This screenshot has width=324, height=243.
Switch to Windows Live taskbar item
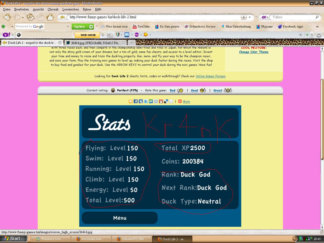(50, 239)
